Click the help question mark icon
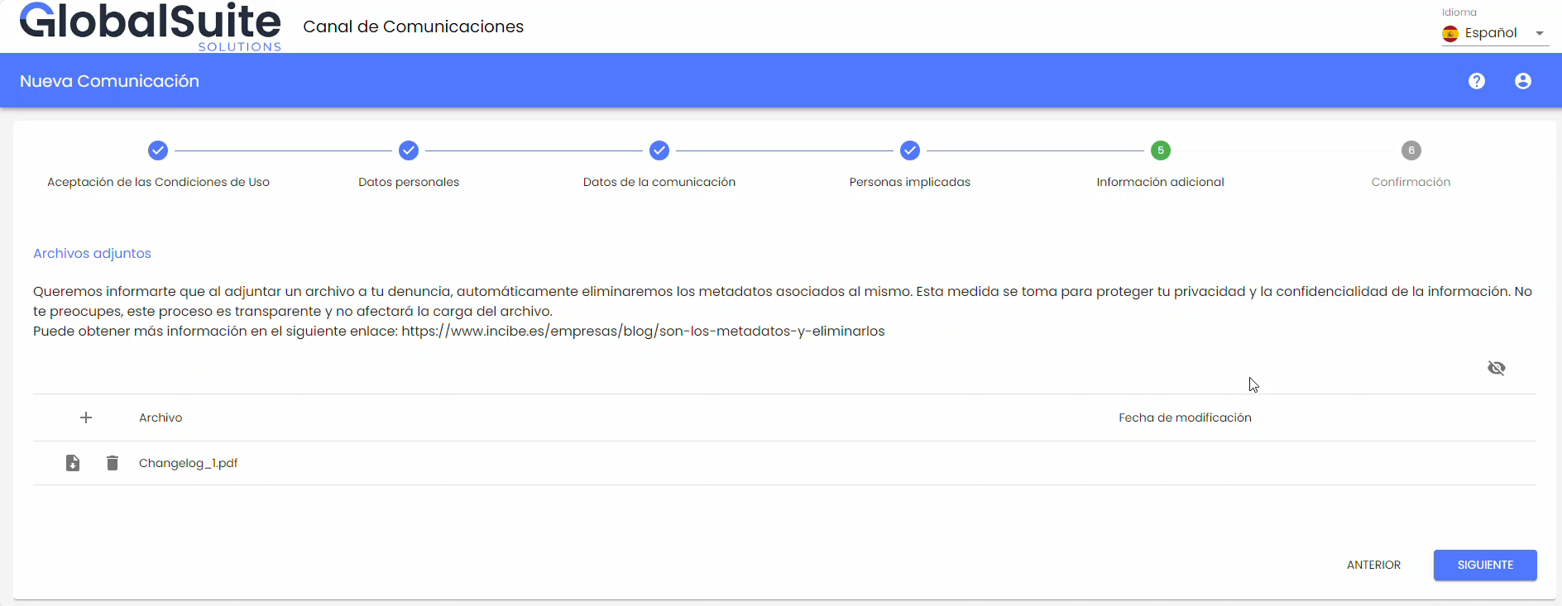 coord(1477,81)
